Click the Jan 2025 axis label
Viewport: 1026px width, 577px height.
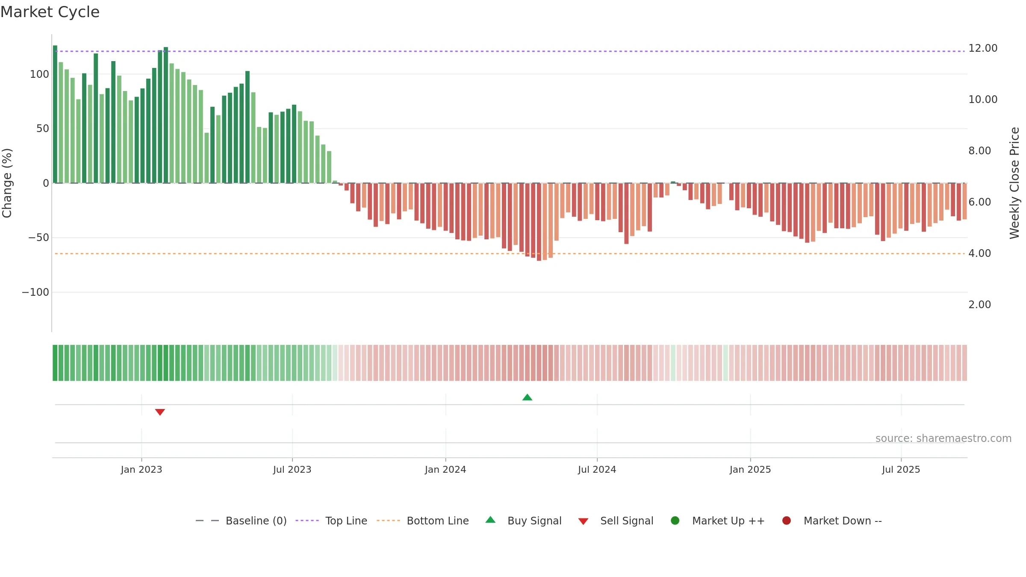point(750,470)
